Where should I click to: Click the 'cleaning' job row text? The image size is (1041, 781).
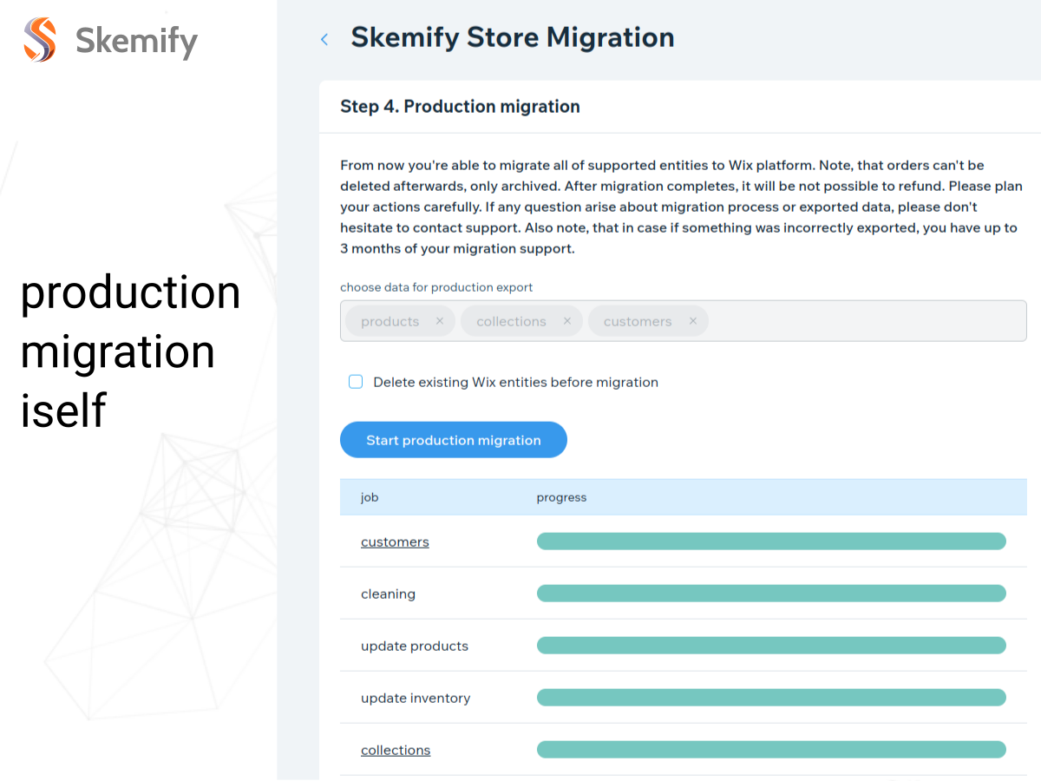click(x=388, y=594)
